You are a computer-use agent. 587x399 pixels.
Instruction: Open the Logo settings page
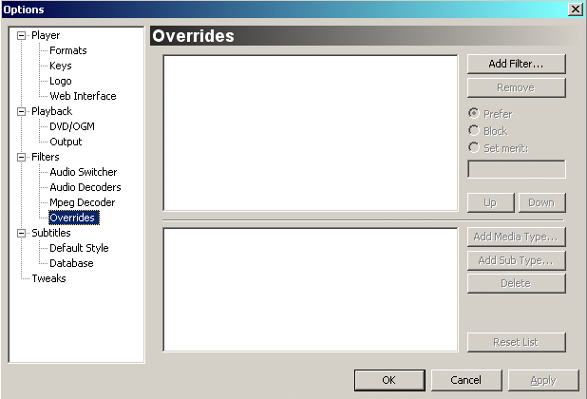[60, 81]
